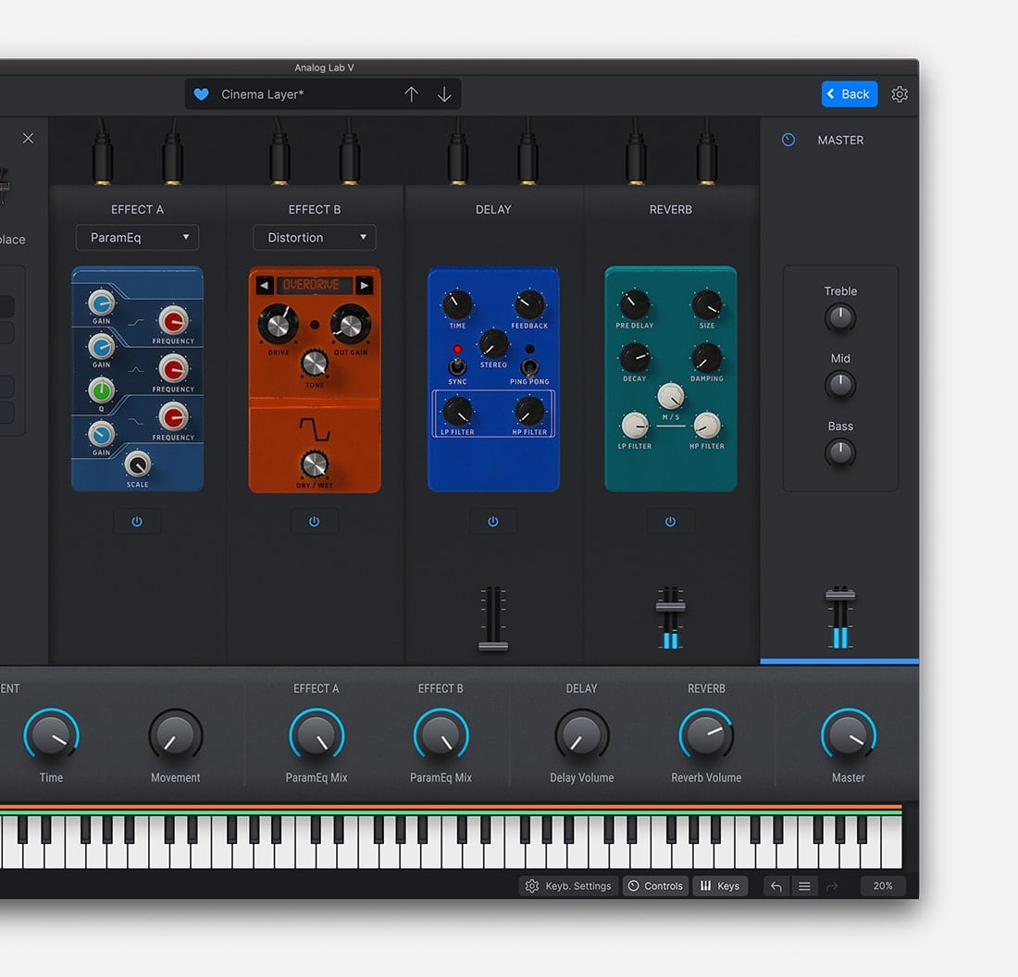
Task: Go to next preset with down arrow
Action: 444,94
